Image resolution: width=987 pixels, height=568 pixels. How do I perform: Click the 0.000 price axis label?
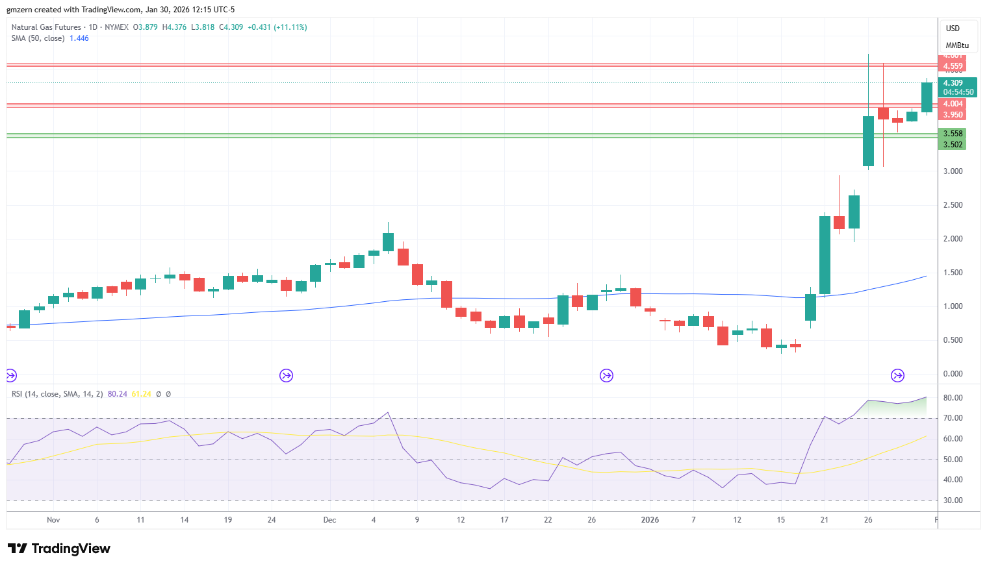(953, 374)
